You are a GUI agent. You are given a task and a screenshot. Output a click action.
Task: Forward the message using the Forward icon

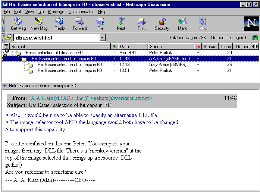(80, 23)
